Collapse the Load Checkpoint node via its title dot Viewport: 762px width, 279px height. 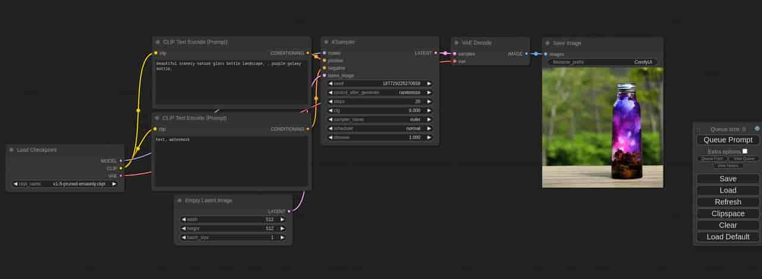coord(11,150)
